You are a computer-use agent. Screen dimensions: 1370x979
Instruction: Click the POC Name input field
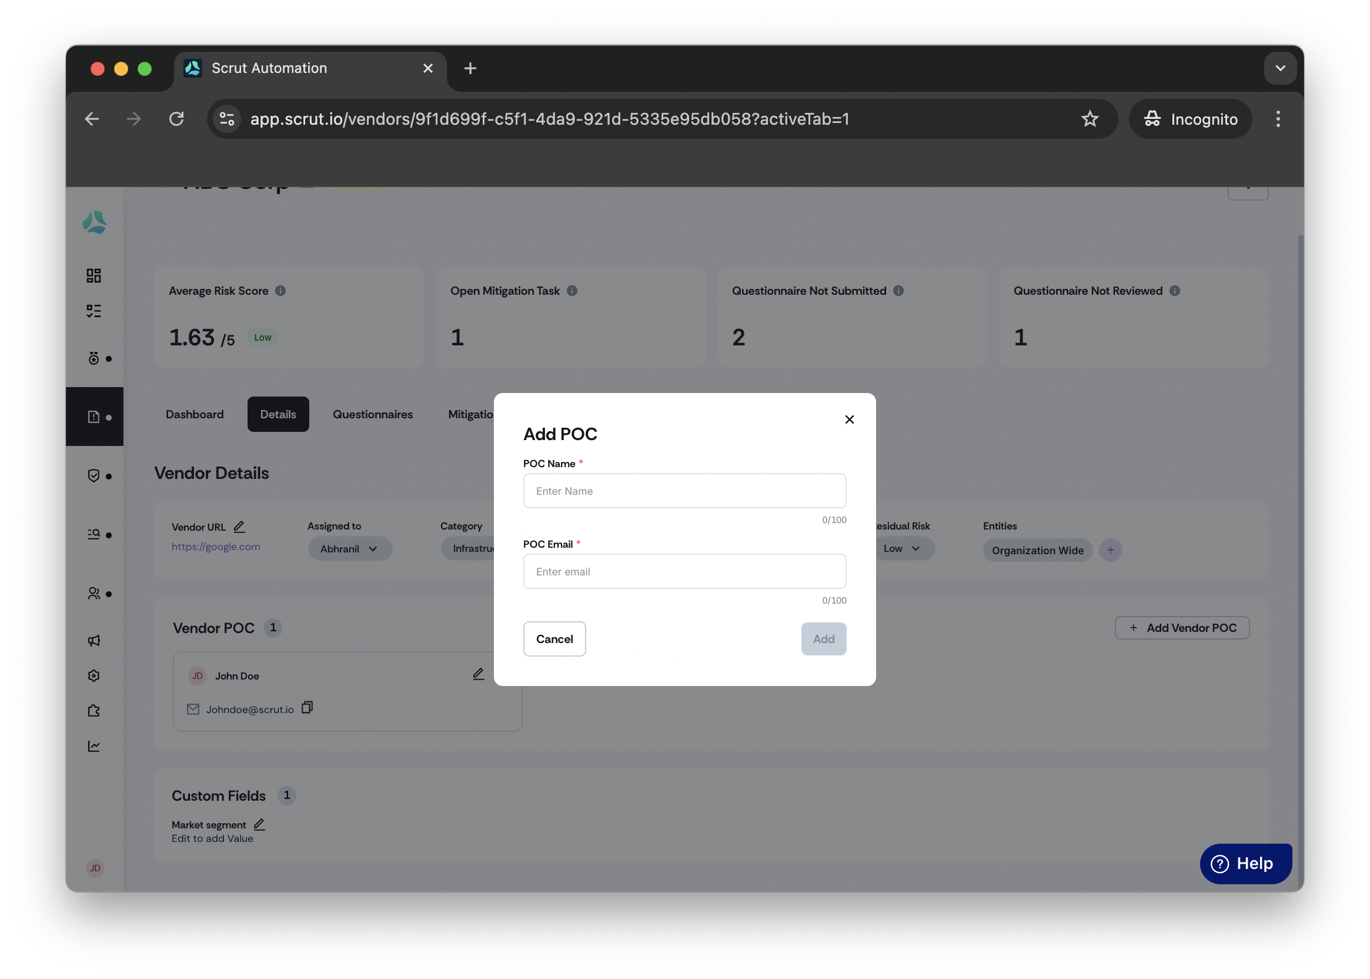click(x=684, y=491)
